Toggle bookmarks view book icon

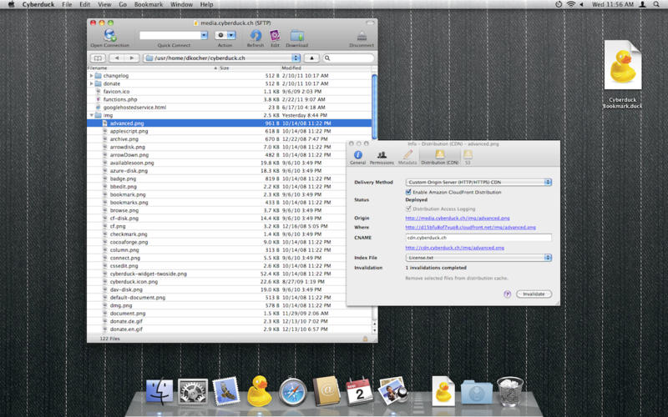pyautogui.click(x=98, y=58)
